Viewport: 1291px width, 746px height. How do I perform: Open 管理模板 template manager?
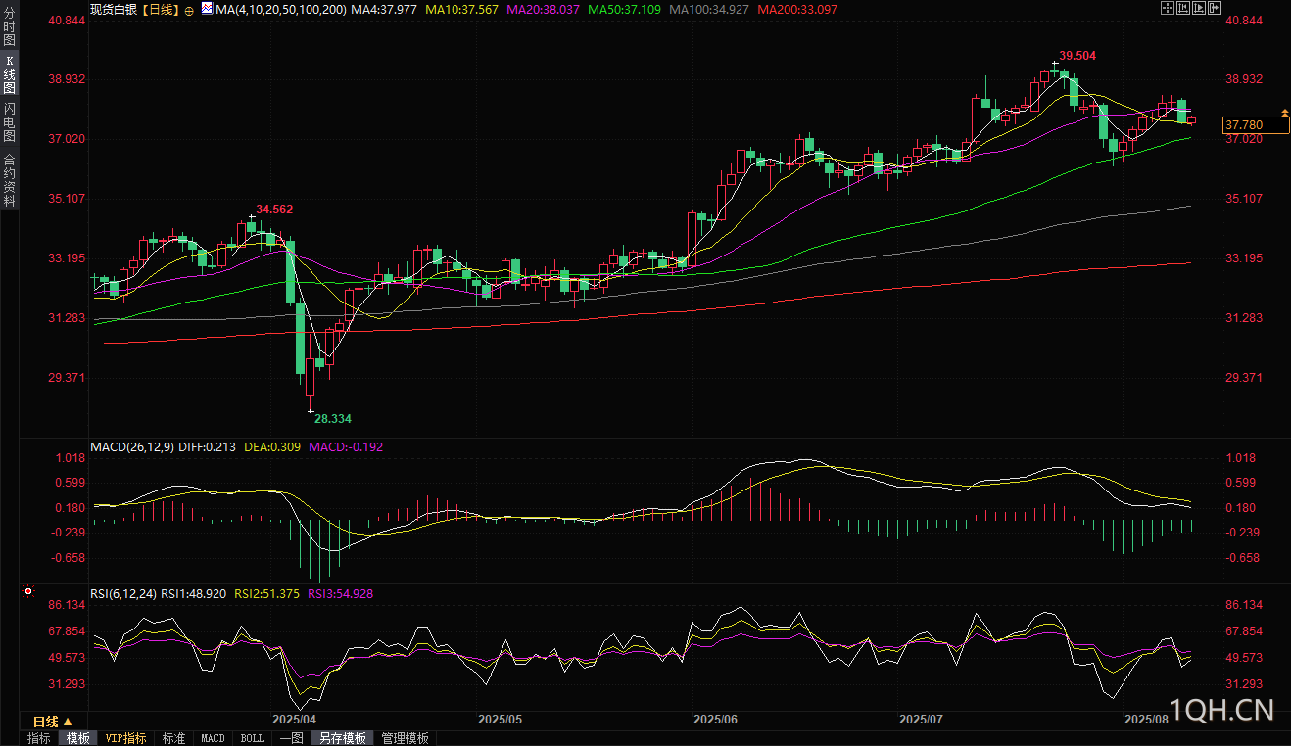(405, 738)
